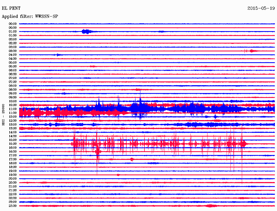This screenshot has width=277, height=211.
Task: Select the red event burst on the 23:30 trace
Action: pos(211,206)
